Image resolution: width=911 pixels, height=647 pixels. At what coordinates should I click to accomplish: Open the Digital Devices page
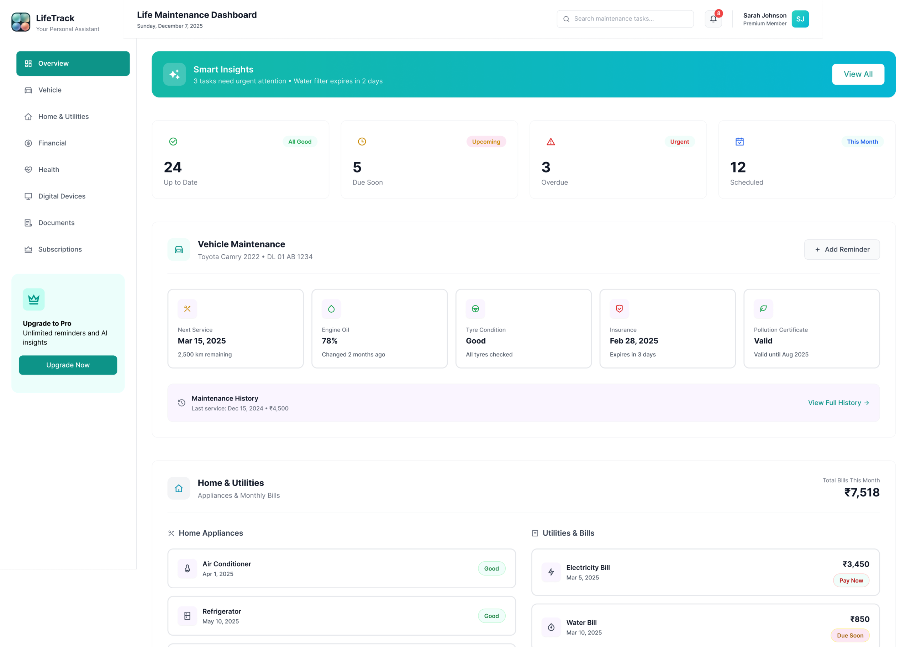click(x=62, y=196)
